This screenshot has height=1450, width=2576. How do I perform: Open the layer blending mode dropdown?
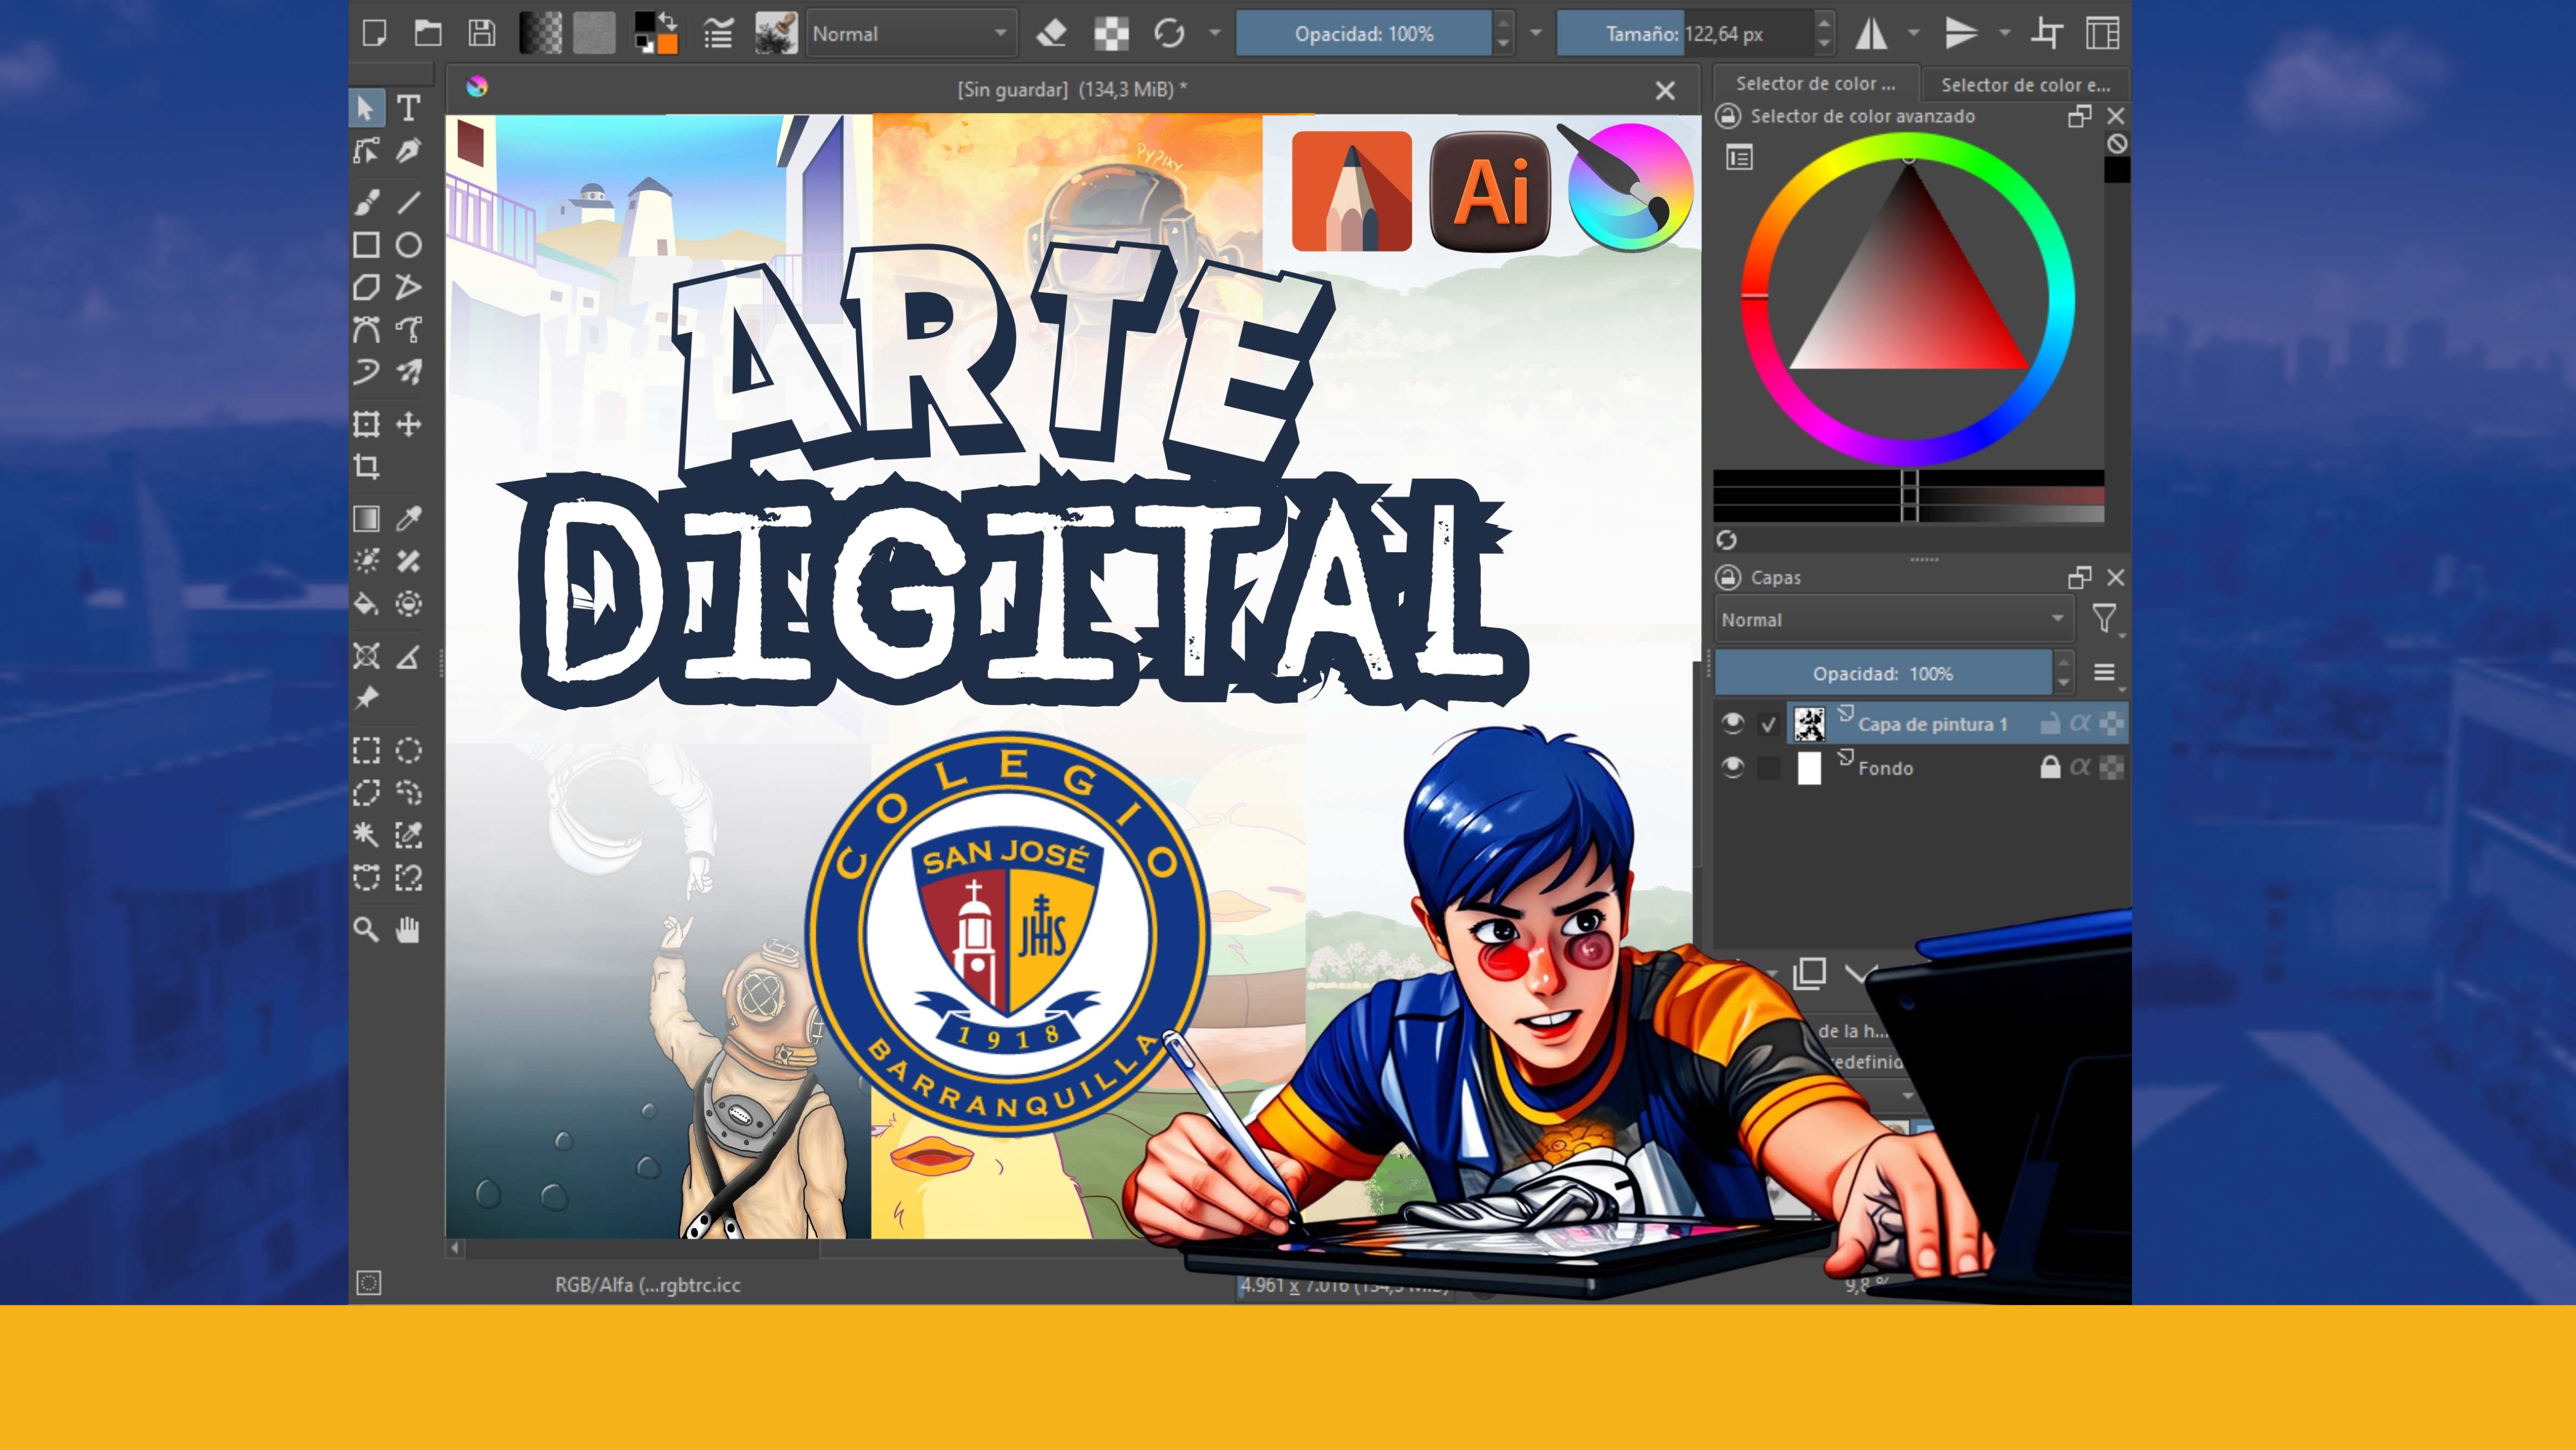point(1893,619)
